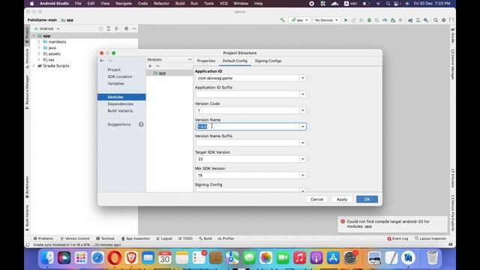Click Expand All icon in Project panel
The width and height of the screenshot is (480, 270).
[108, 28]
